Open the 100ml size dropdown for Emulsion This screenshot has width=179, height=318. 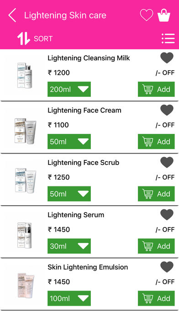pyautogui.click(x=69, y=298)
